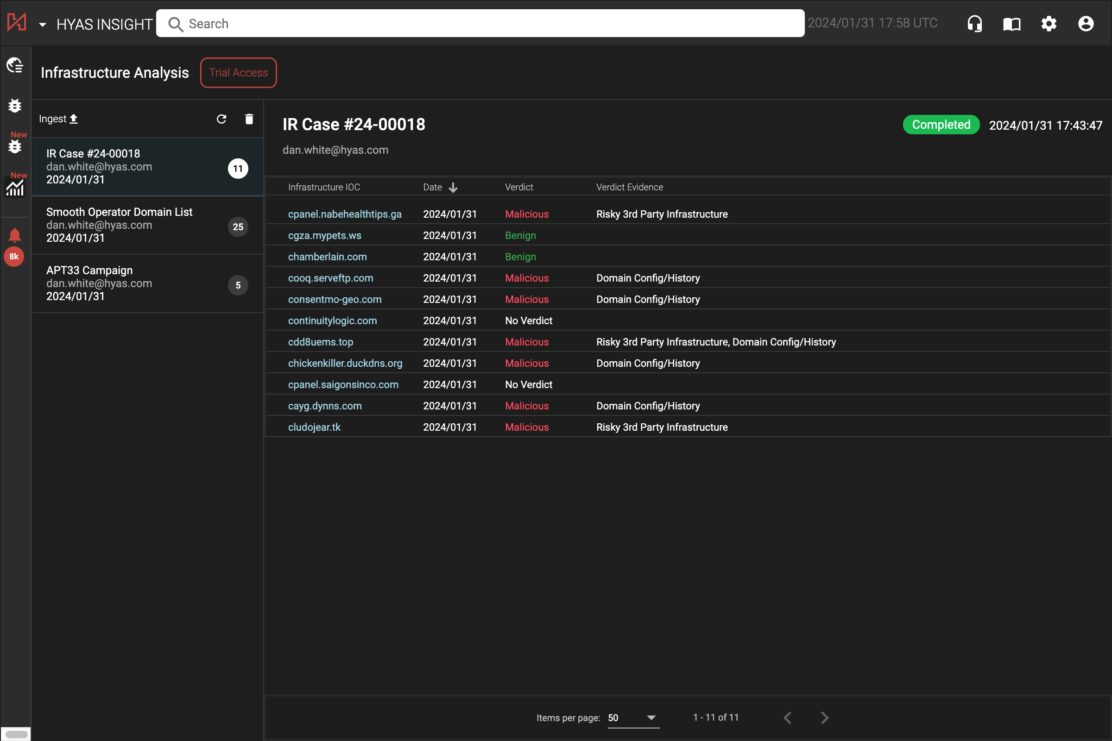Select the APT33 Campaign case
Screen dimensions: 1112x741
pyautogui.click(x=118, y=283)
